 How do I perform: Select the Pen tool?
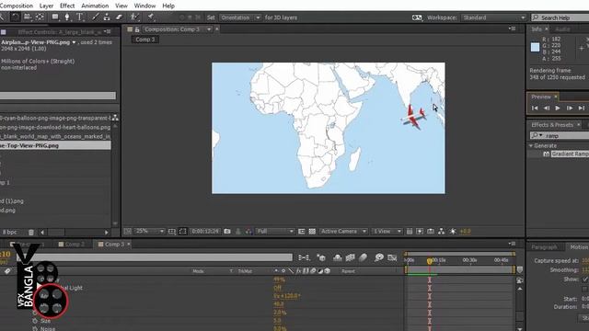point(67,17)
